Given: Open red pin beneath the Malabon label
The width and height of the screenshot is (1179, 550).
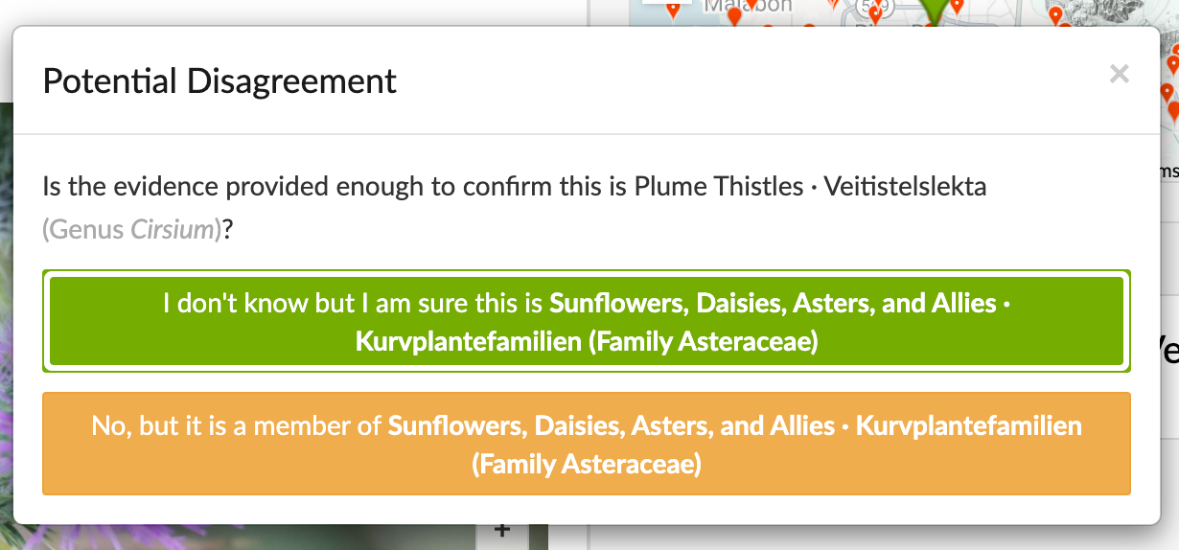Looking at the screenshot, I should coord(735,17).
